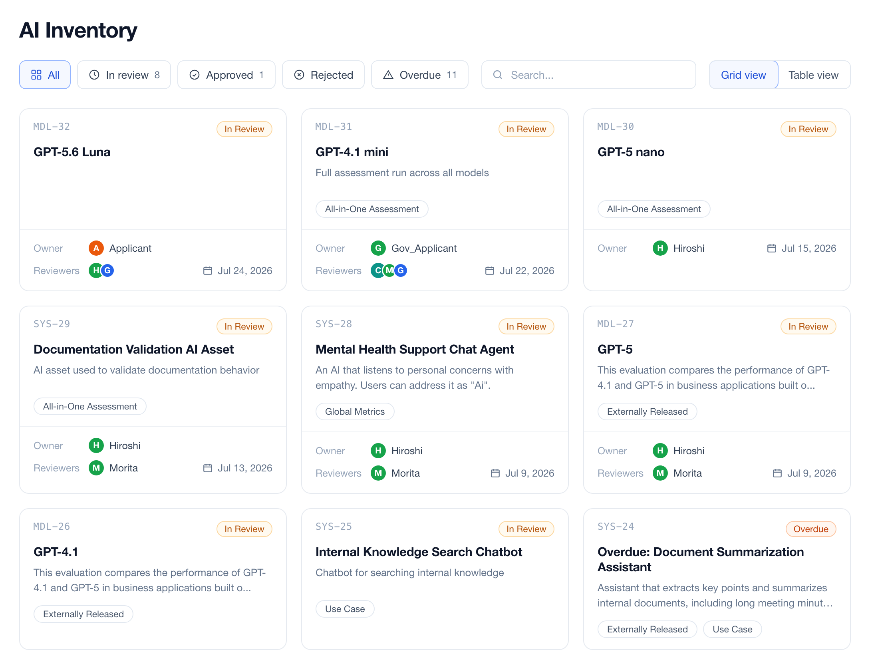Click the blue reviewer avatar G on MDL-31

coord(401,270)
